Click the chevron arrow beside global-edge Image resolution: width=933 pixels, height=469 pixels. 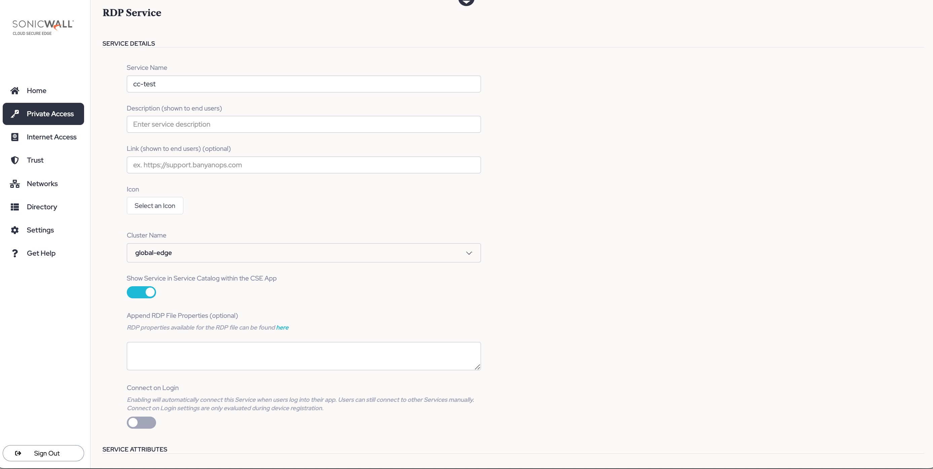pos(469,253)
